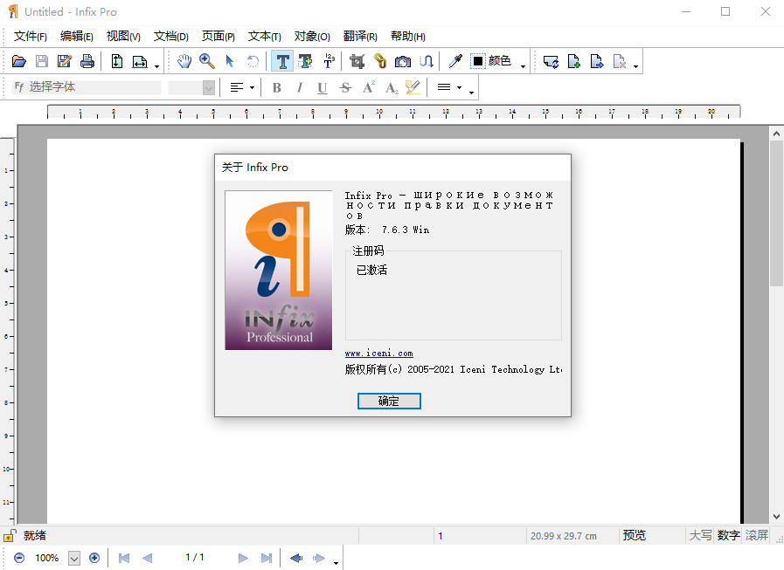Screen dimensions: 784x570
Task: Open the 帮助(H) menu
Action: 408,37
